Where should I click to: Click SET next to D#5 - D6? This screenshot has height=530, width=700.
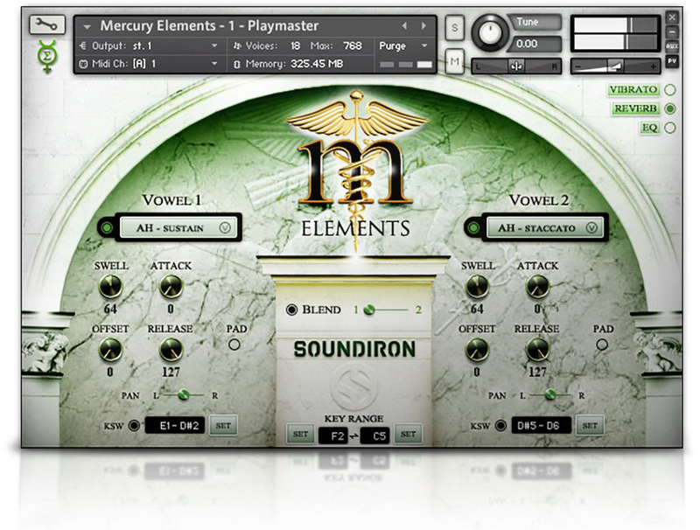coord(590,425)
